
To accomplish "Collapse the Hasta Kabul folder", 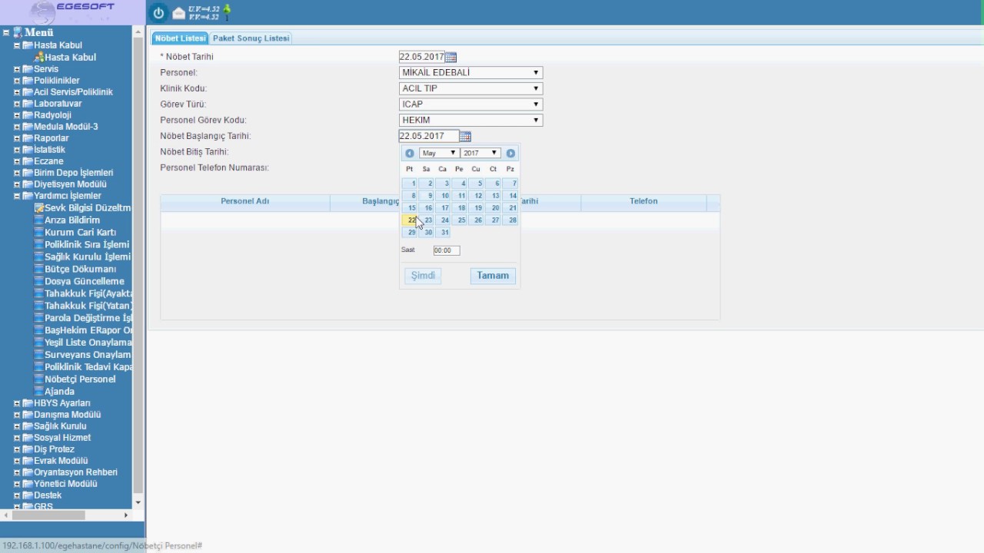I will tap(17, 45).
